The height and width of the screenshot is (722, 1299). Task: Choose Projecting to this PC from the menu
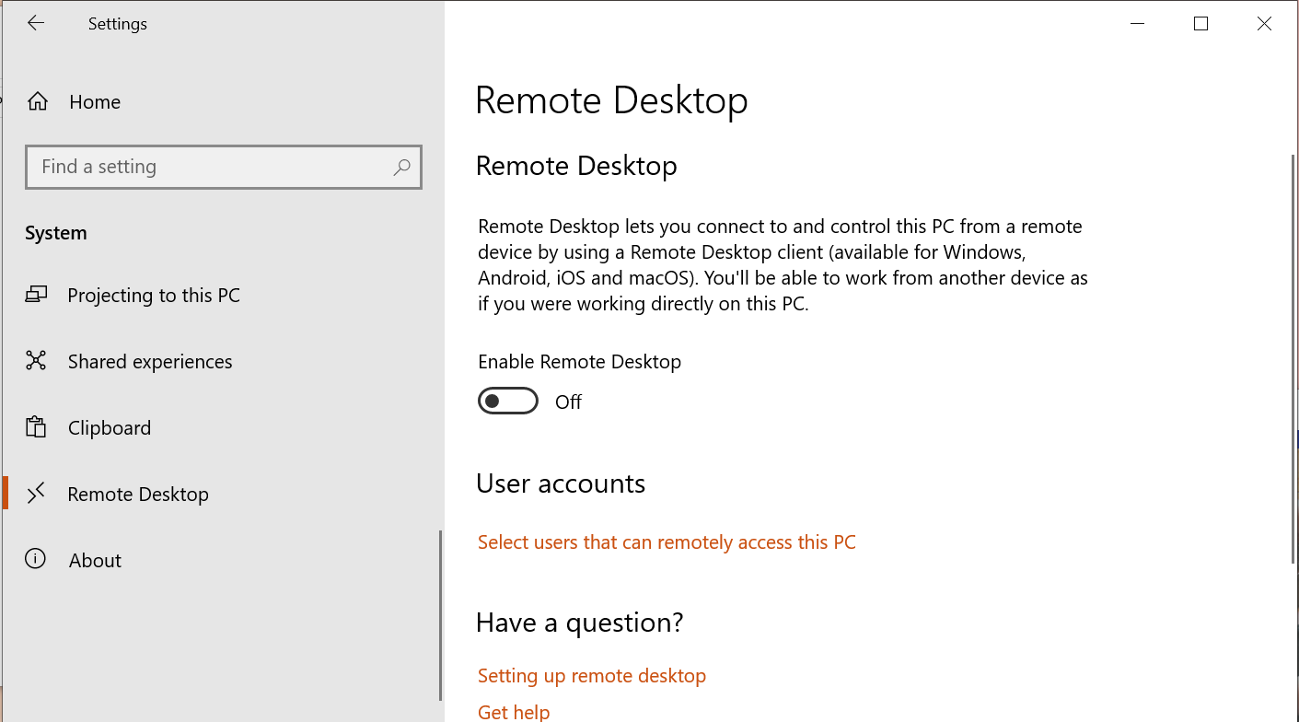[x=154, y=295]
